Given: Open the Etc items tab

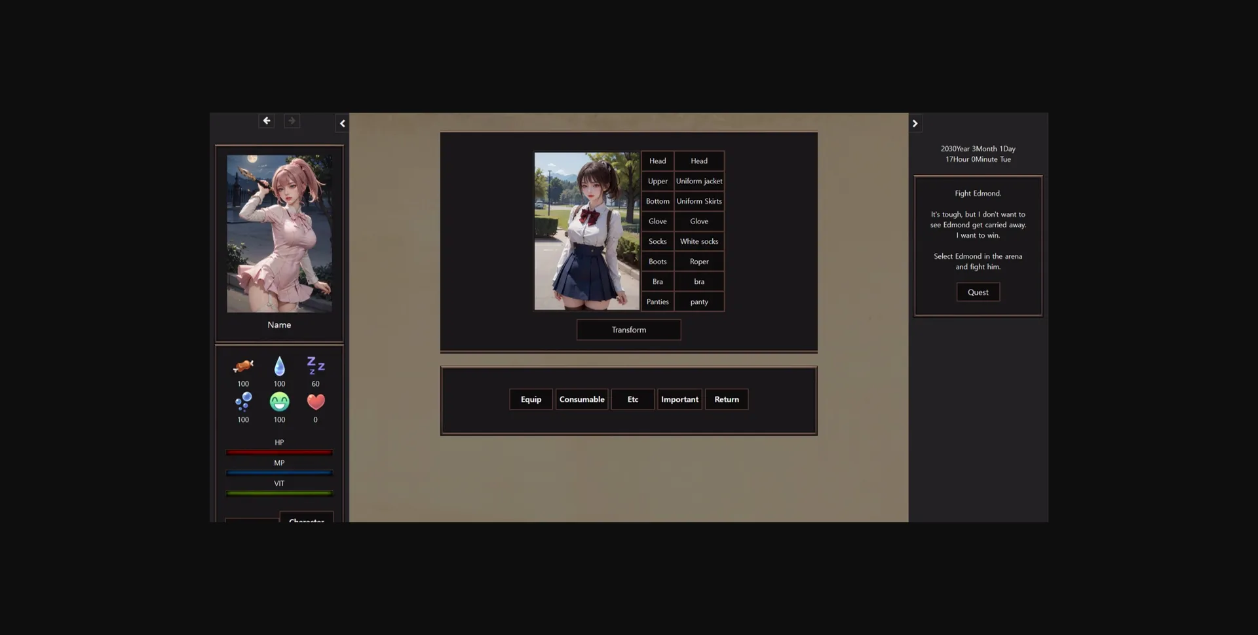Looking at the screenshot, I should coord(632,399).
